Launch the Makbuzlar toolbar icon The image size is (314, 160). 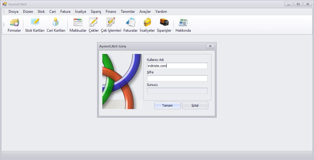(78, 25)
